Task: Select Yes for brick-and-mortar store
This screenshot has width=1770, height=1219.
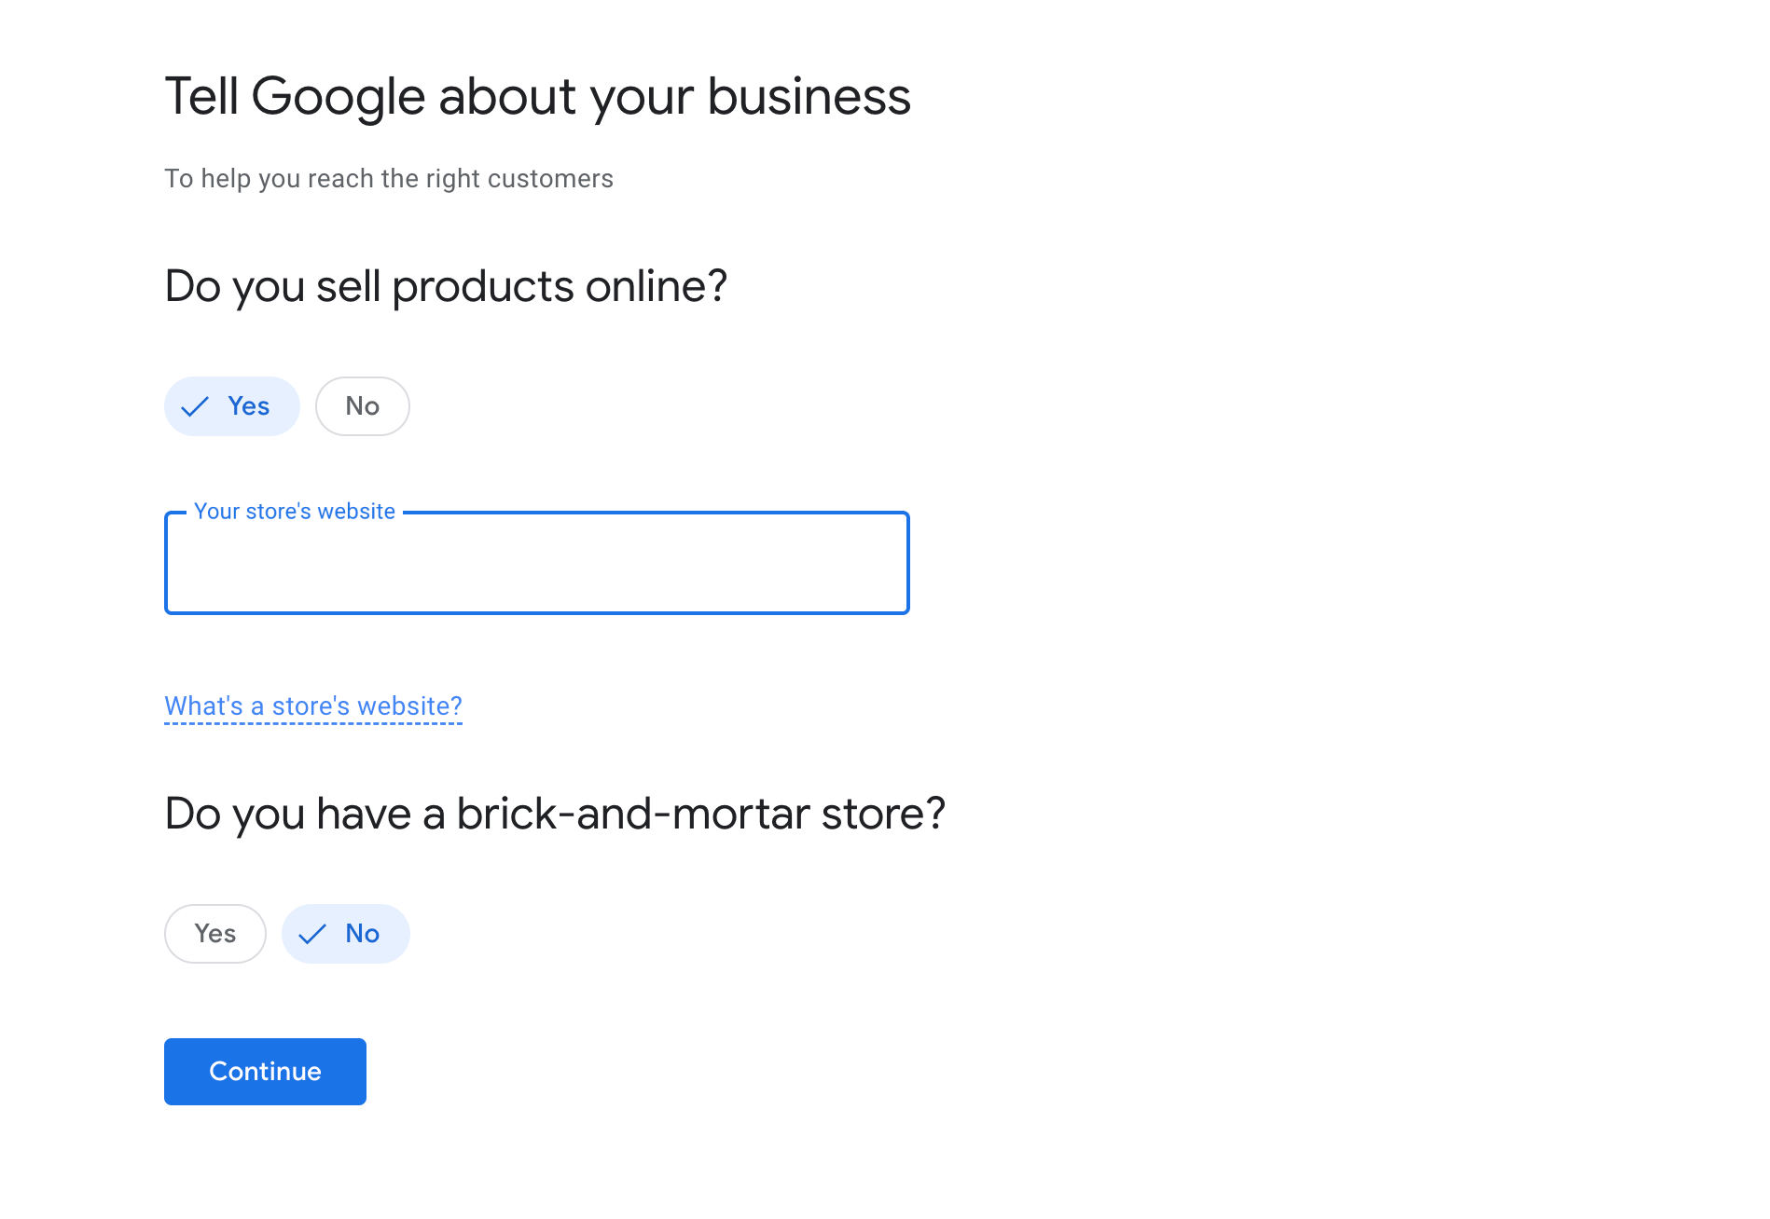Action: [x=215, y=934]
